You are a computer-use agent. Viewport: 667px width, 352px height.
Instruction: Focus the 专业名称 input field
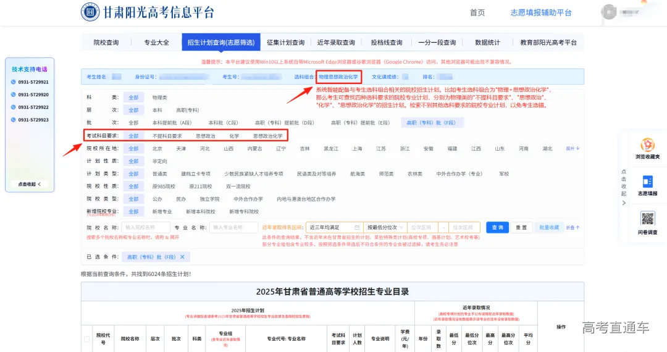pos(233,227)
